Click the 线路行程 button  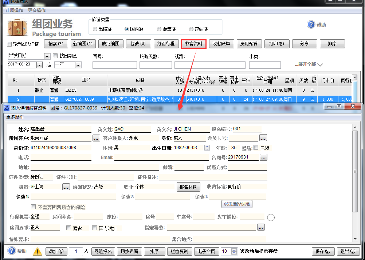point(166,44)
